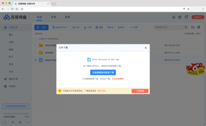Click the 扩容 link
Viewport: 206px width, 126px height.
pos(27,117)
